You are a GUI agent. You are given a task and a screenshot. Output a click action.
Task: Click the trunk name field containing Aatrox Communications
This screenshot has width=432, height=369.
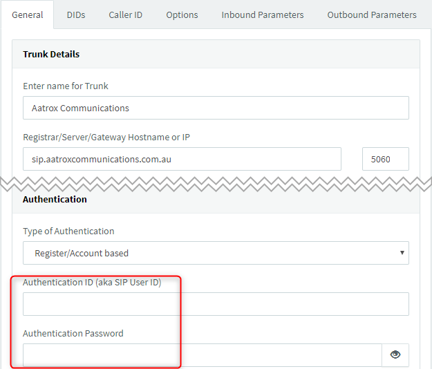coord(216,108)
